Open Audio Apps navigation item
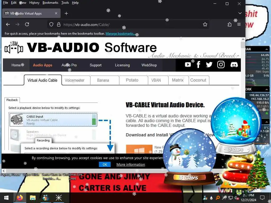This screenshot has width=271, height=203. point(43,65)
